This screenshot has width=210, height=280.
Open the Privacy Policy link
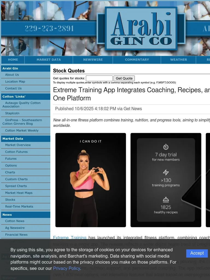coord(66,269)
